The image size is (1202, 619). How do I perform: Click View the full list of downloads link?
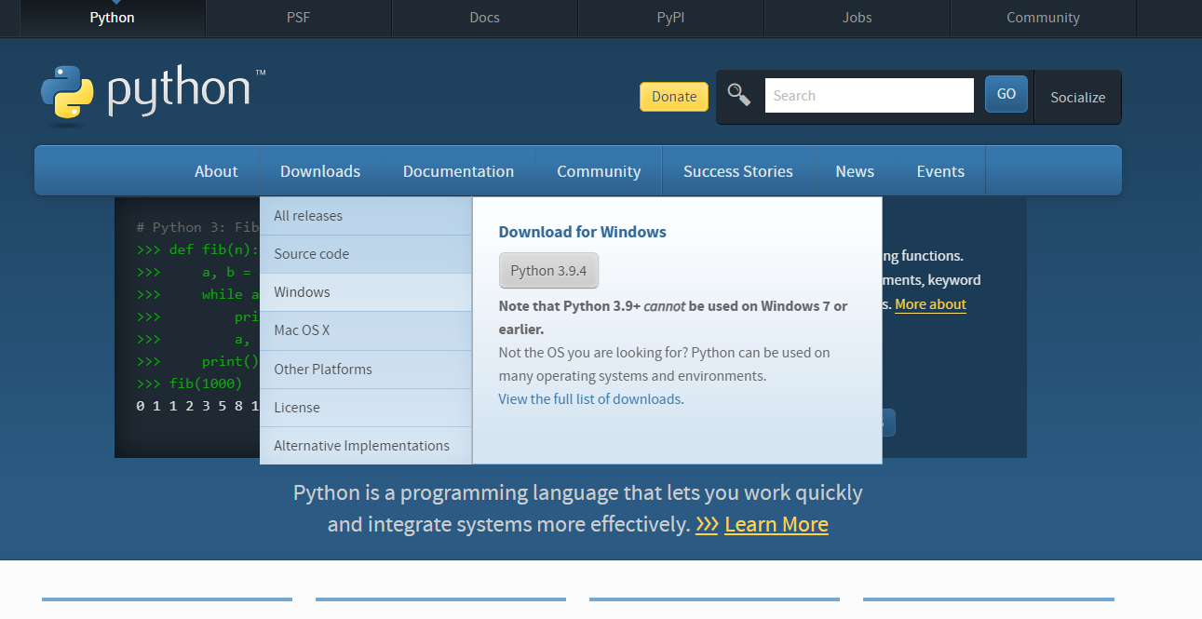pyautogui.click(x=589, y=399)
